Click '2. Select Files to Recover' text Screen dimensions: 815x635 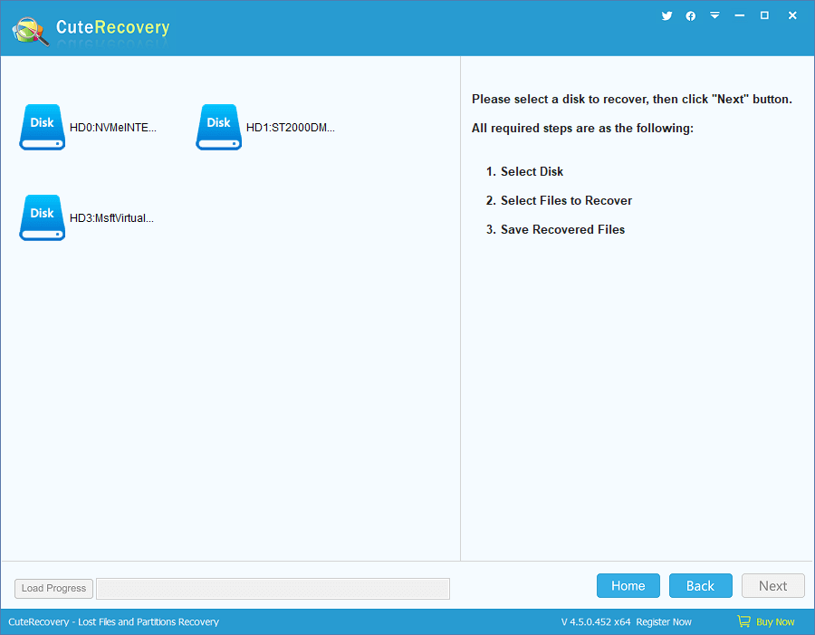pyautogui.click(x=559, y=201)
